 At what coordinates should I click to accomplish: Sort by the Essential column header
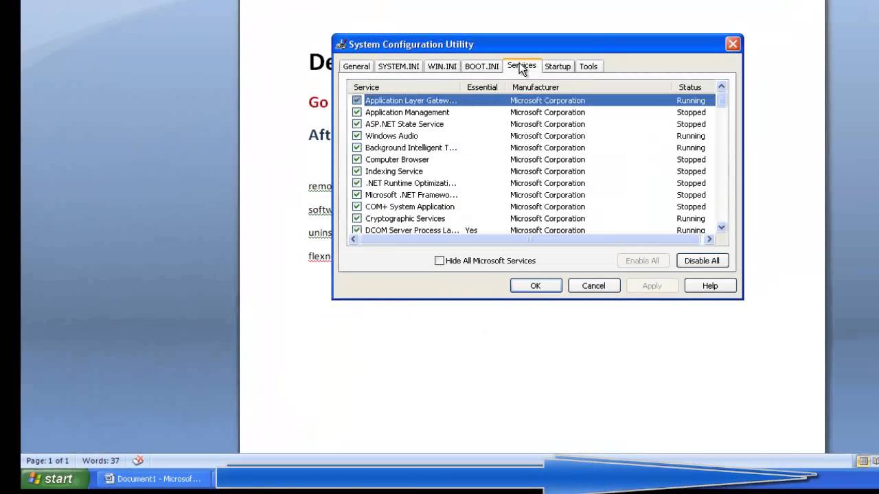(483, 87)
